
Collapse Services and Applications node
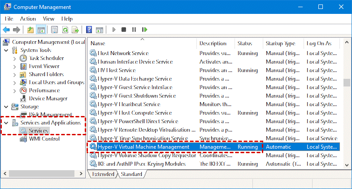click(x=6, y=123)
